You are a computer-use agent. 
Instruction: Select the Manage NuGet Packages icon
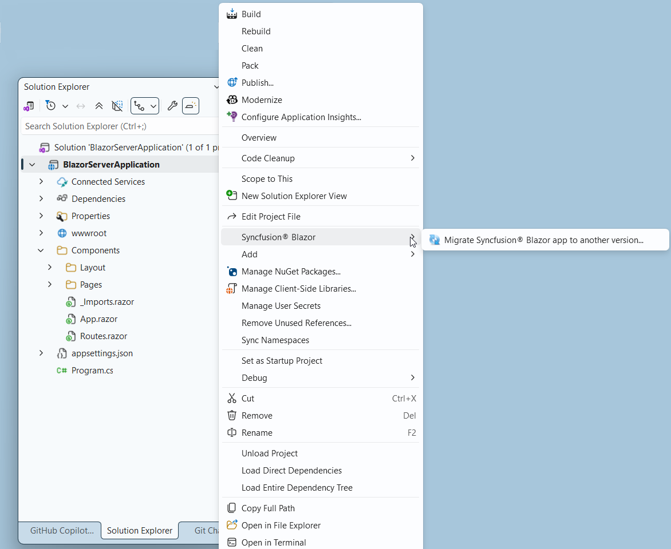[x=232, y=271]
